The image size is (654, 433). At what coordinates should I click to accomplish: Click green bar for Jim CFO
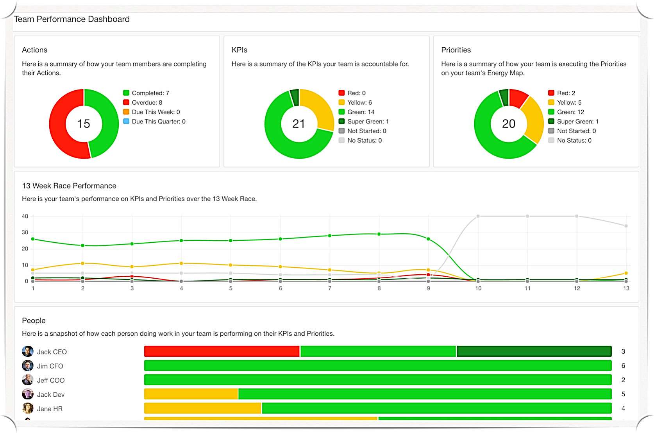click(x=378, y=366)
